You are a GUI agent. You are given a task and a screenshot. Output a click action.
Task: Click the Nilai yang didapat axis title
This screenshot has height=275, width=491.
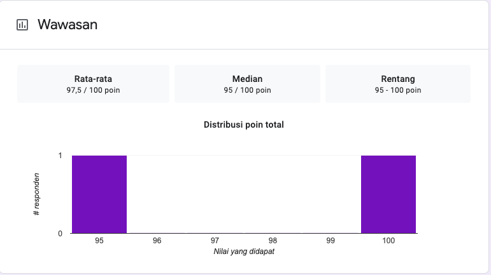tap(244, 252)
